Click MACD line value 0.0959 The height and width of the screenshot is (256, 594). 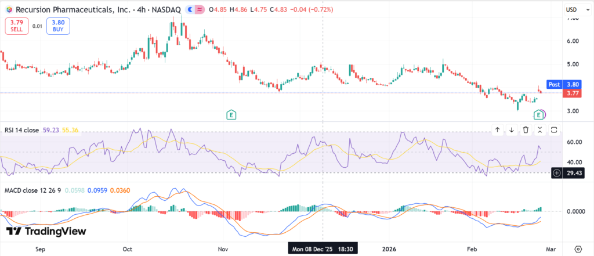97,190
